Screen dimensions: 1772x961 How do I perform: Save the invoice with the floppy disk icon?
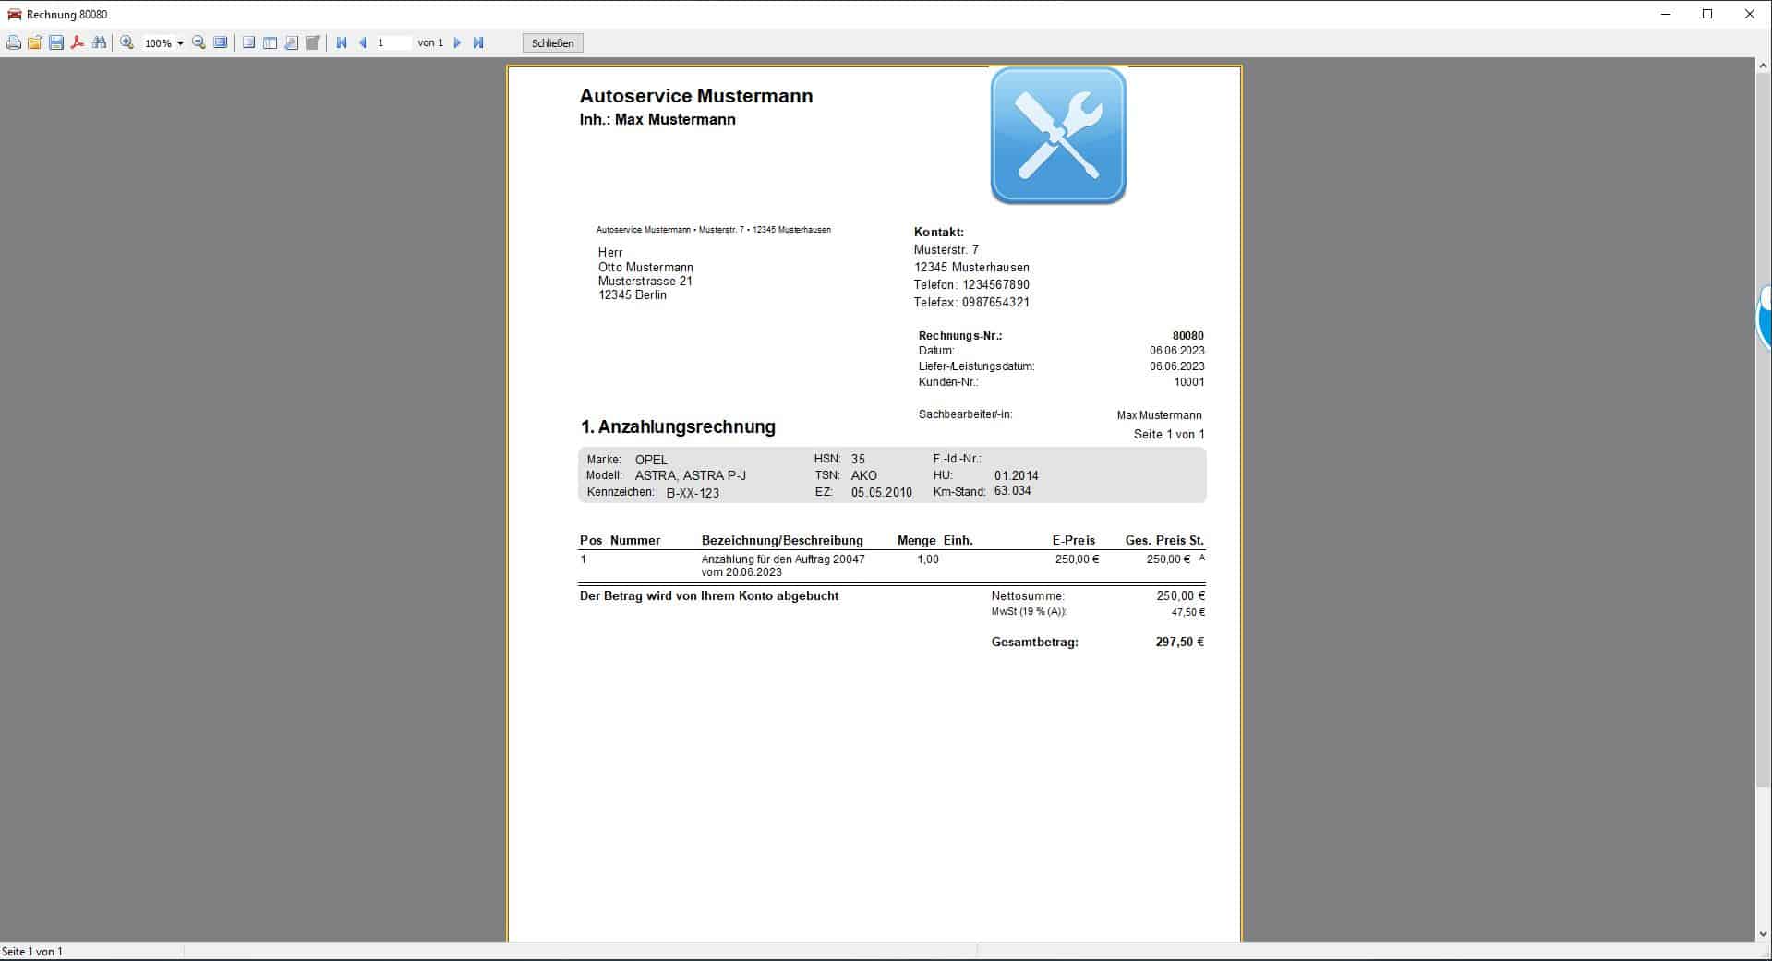click(x=56, y=42)
